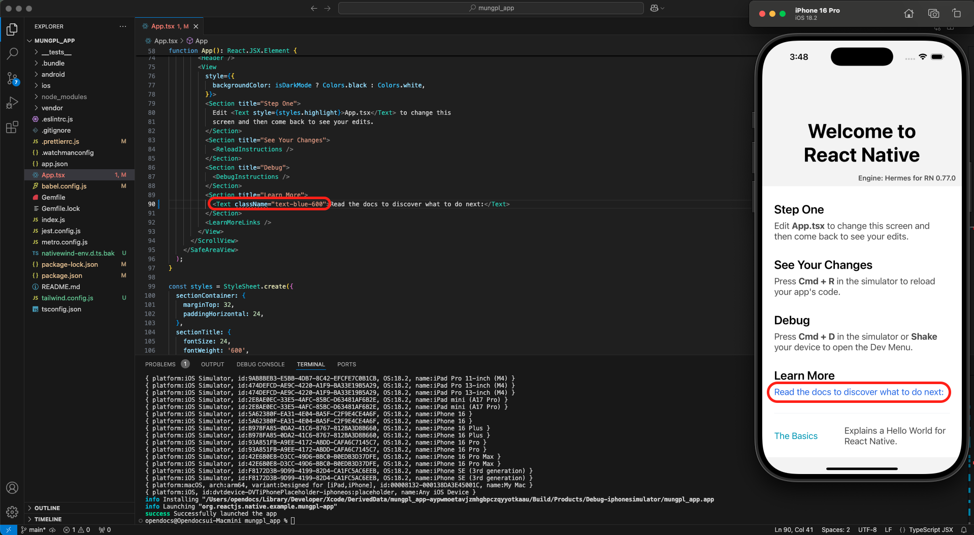Click Explorer more actions ellipsis
This screenshot has width=974, height=535.
coord(123,26)
